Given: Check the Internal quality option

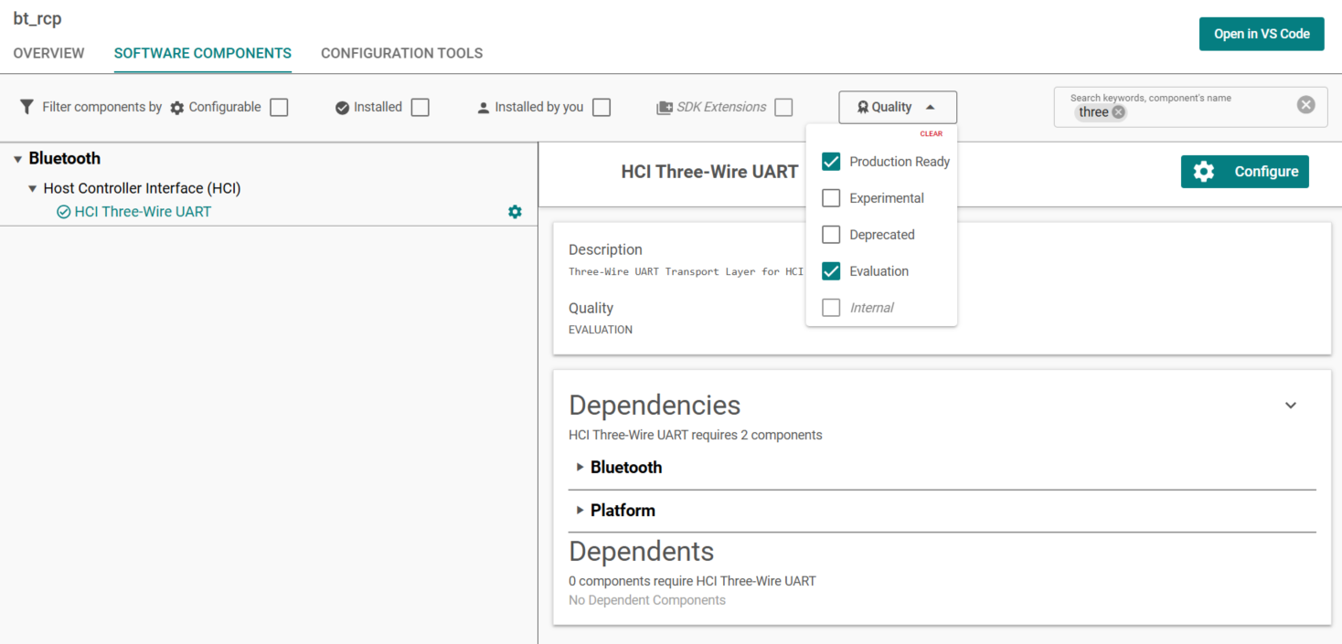Looking at the screenshot, I should (x=831, y=308).
